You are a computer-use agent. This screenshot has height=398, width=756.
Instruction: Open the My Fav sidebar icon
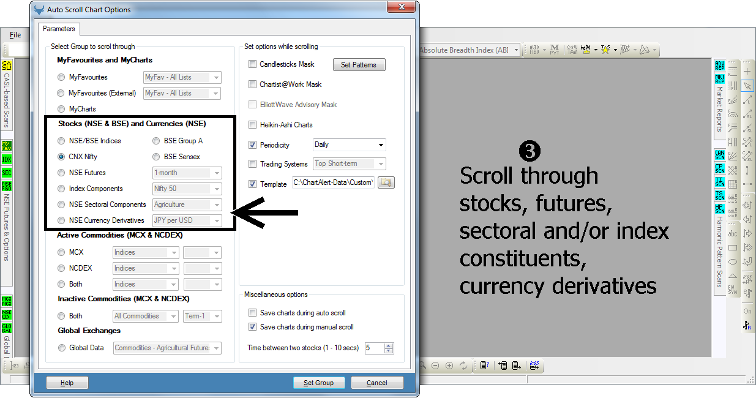coord(7,146)
